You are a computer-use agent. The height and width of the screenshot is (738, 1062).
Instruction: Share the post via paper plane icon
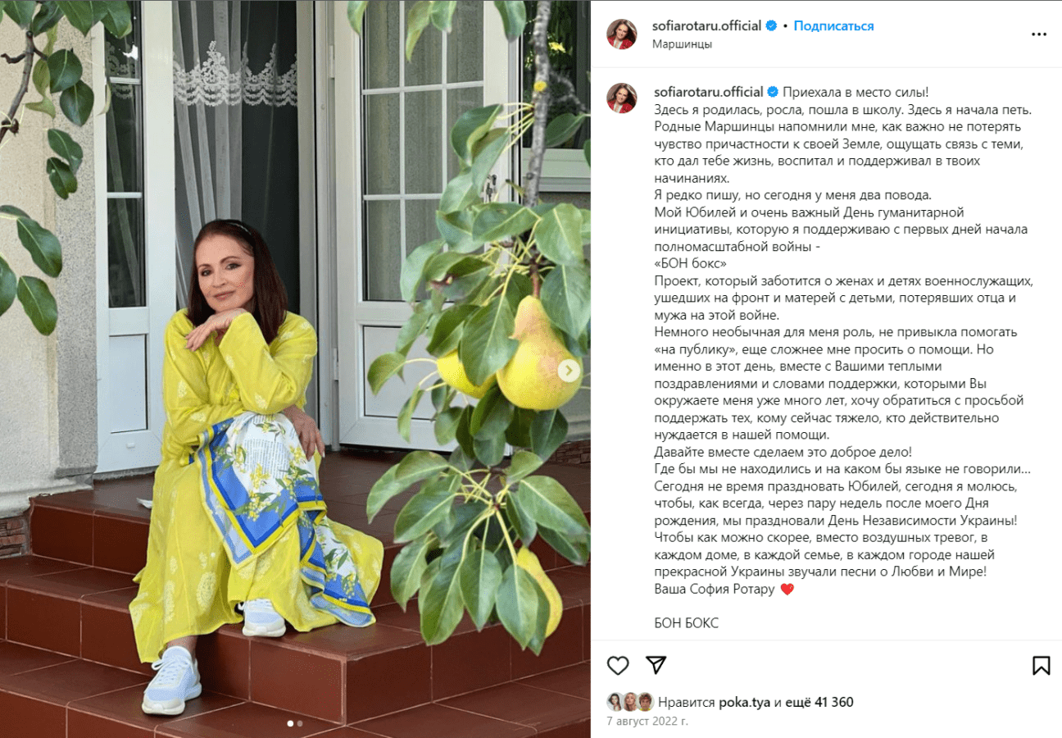(x=656, y=665)
